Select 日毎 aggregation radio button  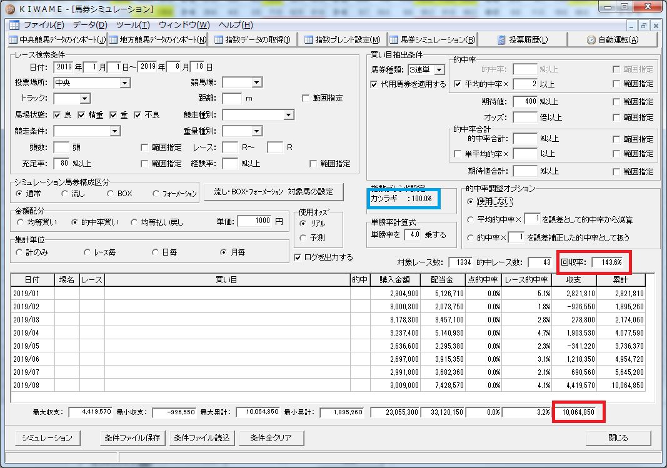pos(155,252)
